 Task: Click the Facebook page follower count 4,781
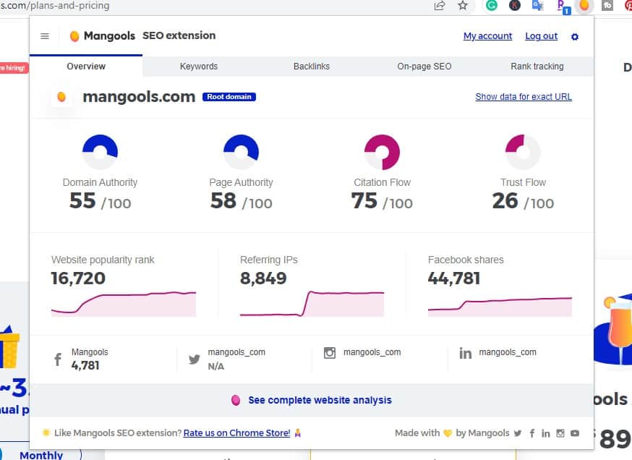tap(85, 366)
